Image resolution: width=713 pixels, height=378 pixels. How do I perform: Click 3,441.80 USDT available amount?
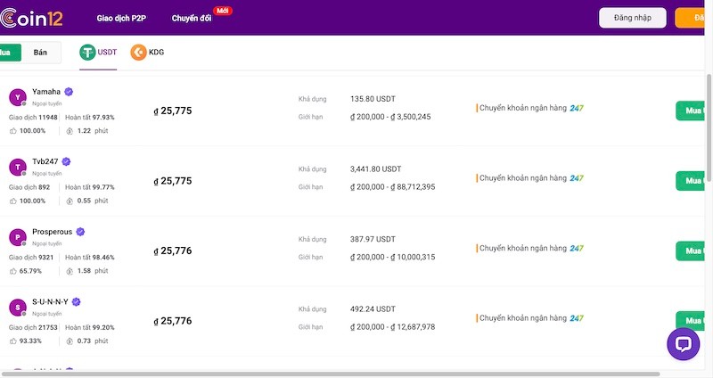(375, 168)
